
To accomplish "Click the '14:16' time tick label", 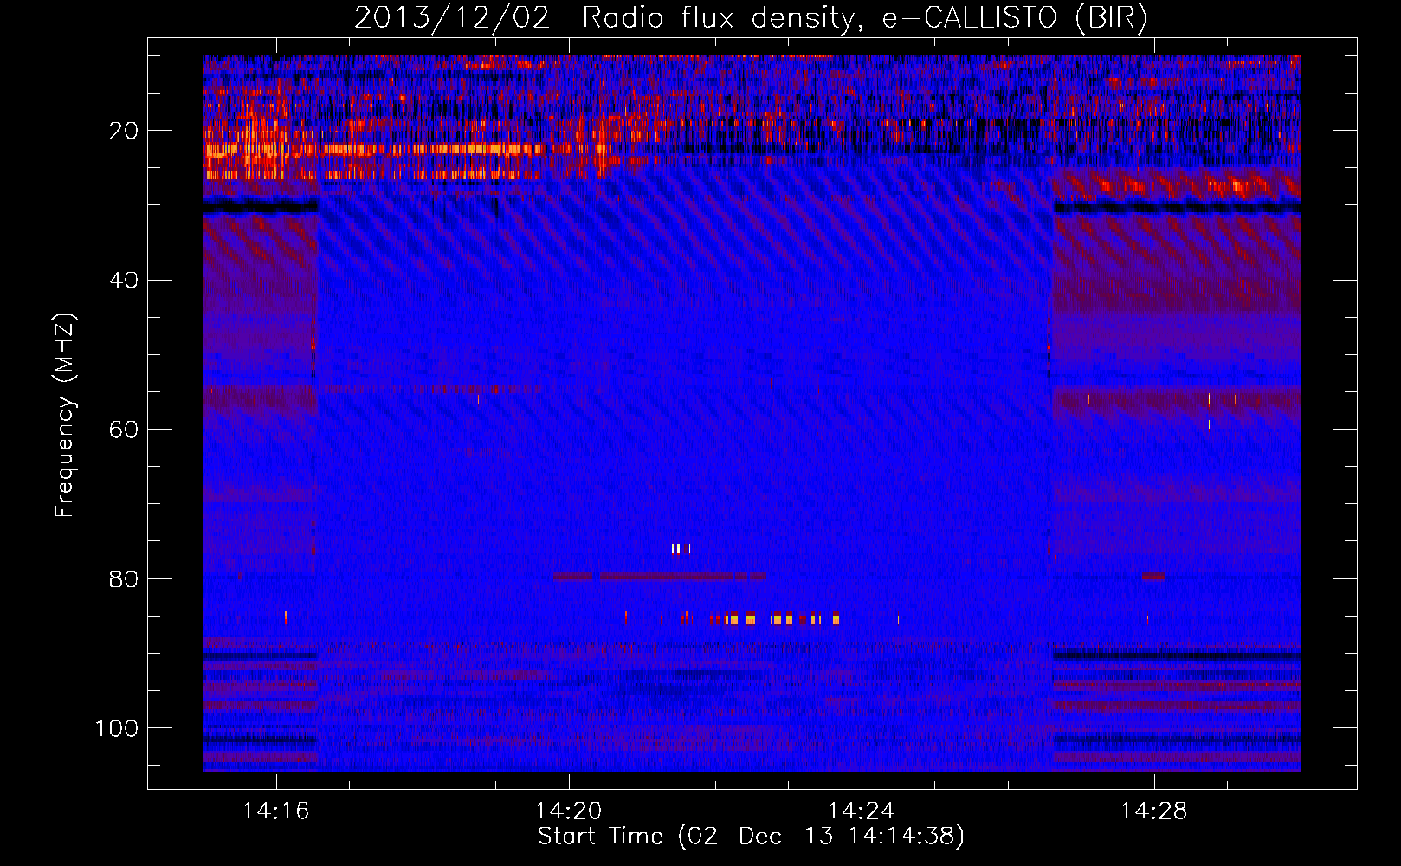I will tap(276, 811).
